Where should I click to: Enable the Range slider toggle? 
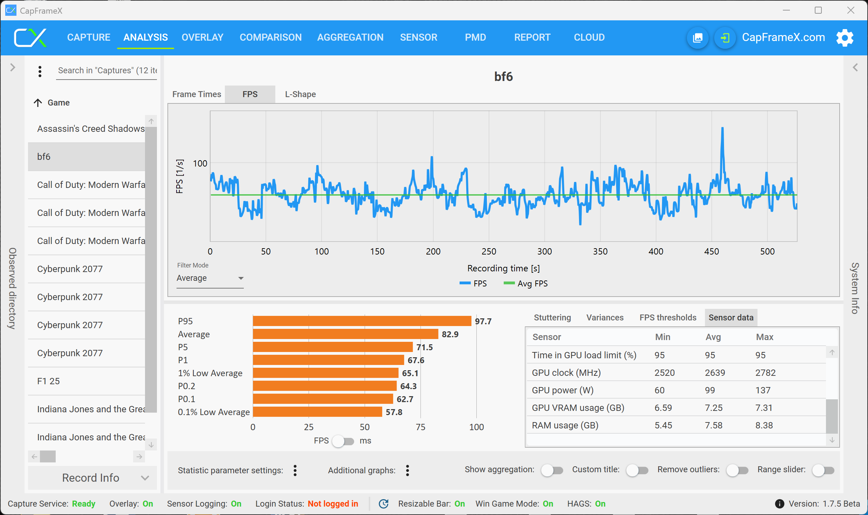[x=823, y=470]
